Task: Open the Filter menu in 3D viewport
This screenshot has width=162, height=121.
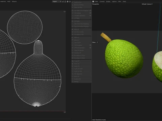Action: pos(119,2)
